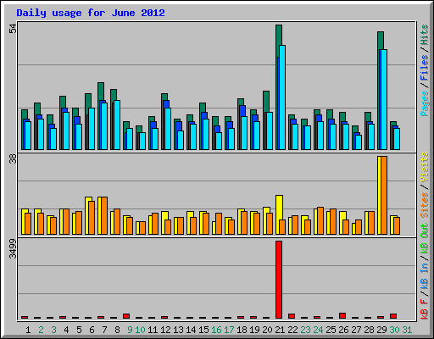Click day 24 on the x-axis
Image resolution: width=434 pixels, height=339 pixels.
point(318,330)
